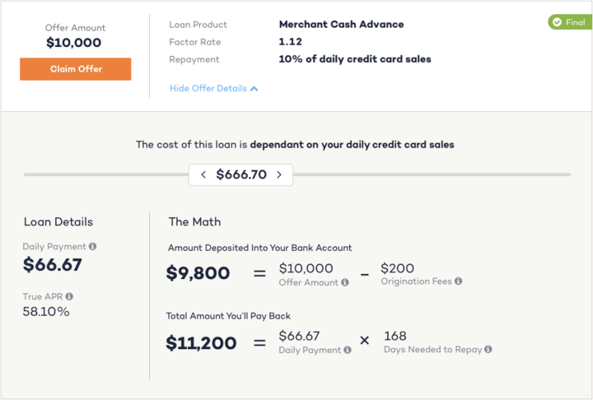
Task: Click the Days Needed to Repay info icon
Action: tap(488, 349)
